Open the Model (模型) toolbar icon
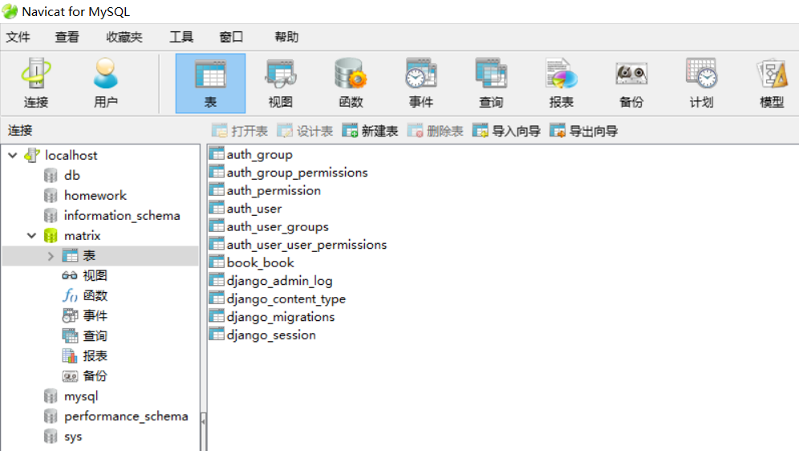The width and height of the screenshot is (799, 451). point(772,83)
